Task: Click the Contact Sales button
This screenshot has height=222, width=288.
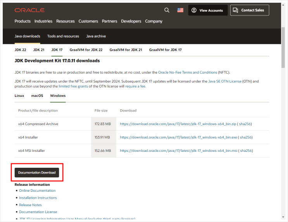Action: [249, 10]
